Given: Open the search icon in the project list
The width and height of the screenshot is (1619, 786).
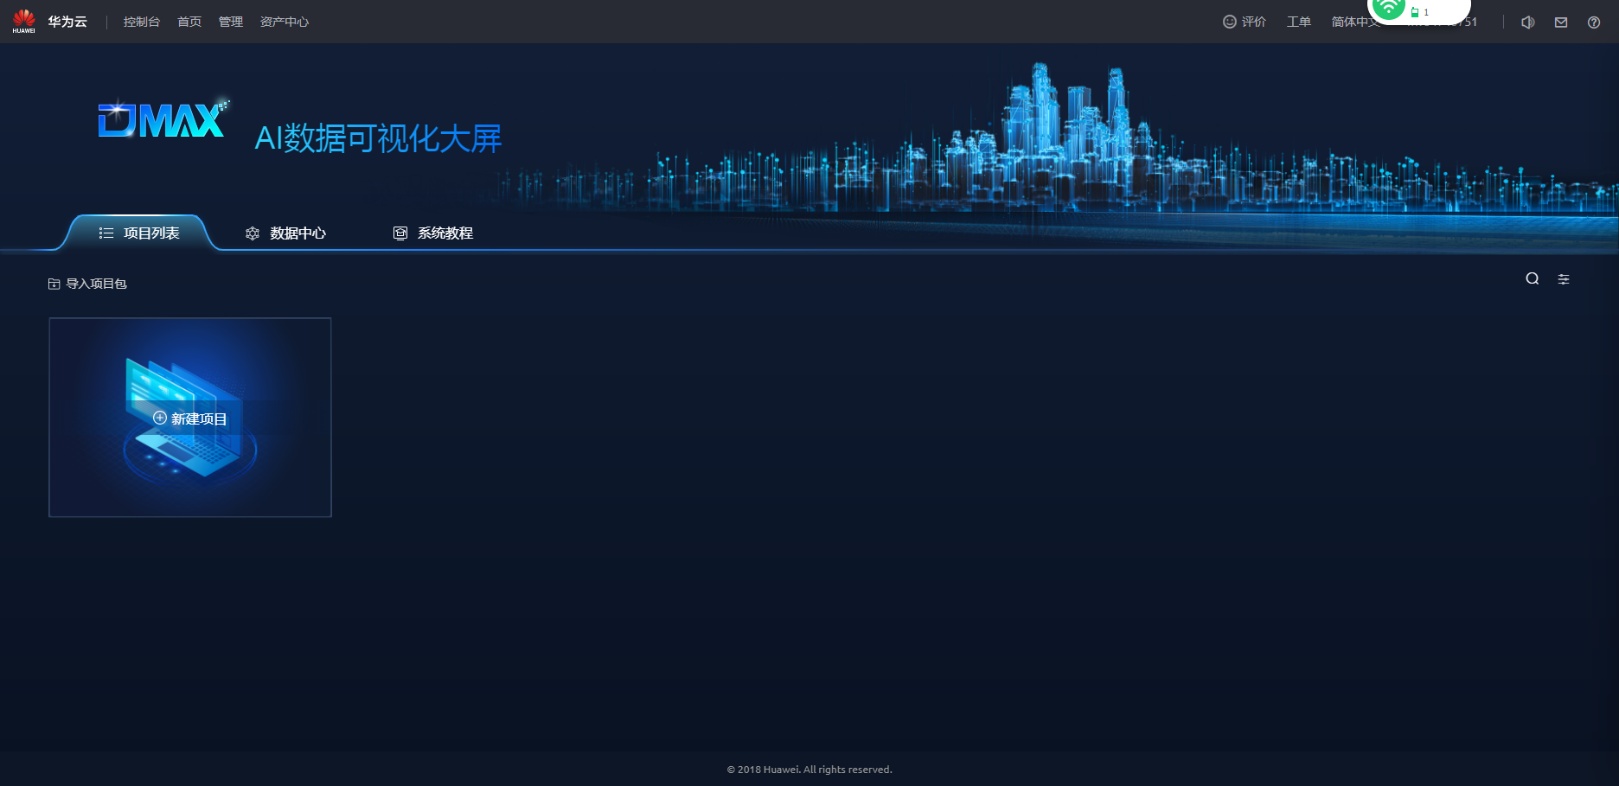Looking at the screenshot, I should (1532, 278).
